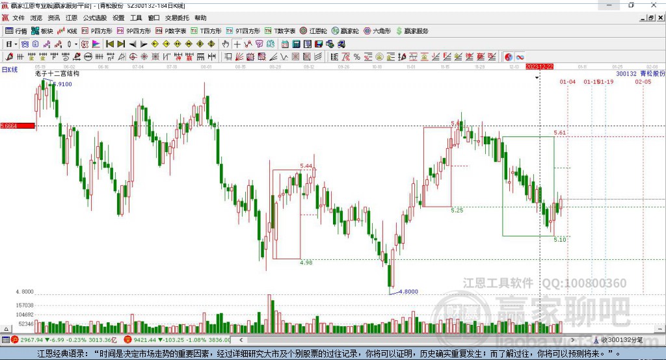Select the red pen drawing tool
The height and width of the screenshot is (360, 666).
[9, 57]
